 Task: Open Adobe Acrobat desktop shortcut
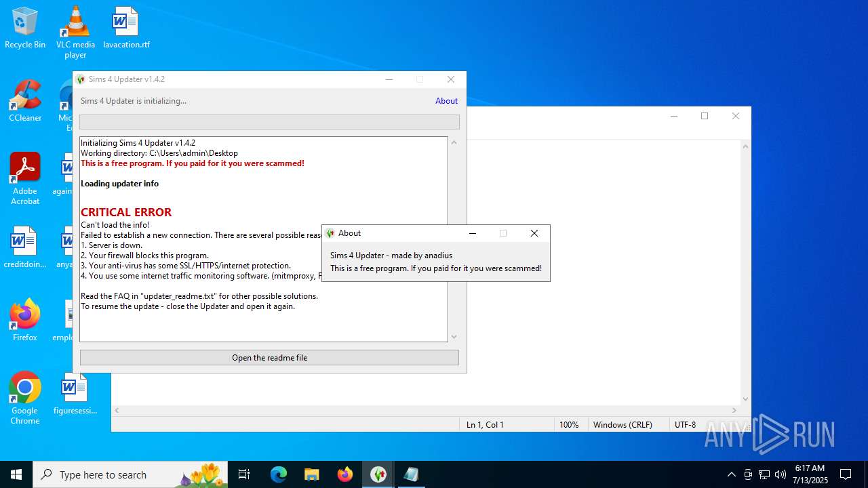(x=25, y=179)
